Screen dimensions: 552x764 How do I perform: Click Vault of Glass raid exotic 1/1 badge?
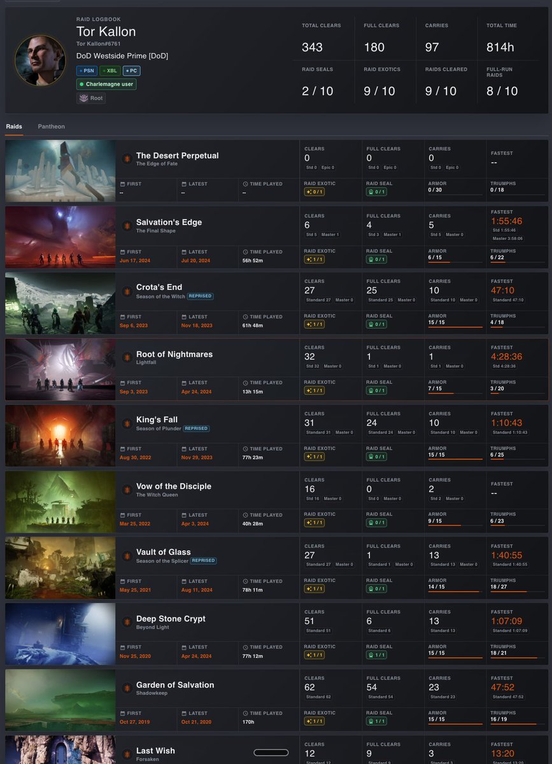tap(315, 589)
